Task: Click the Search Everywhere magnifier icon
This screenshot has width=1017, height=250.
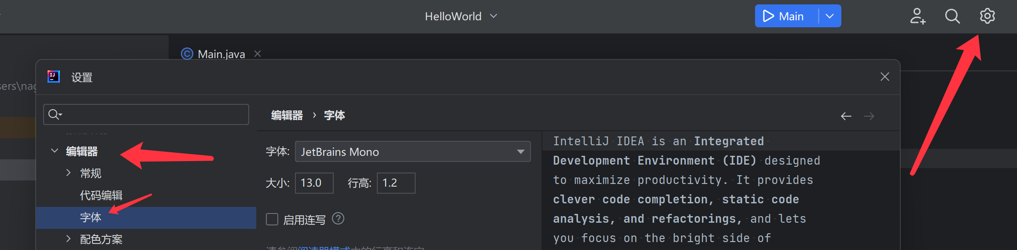Action: click(952, 16)
